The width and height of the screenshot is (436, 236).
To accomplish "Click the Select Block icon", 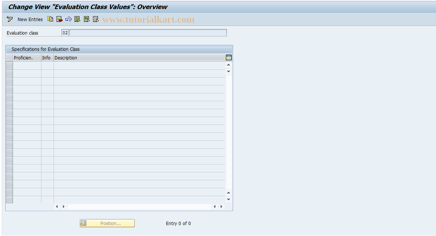I will pyautogui.click(x=87, y=19).
